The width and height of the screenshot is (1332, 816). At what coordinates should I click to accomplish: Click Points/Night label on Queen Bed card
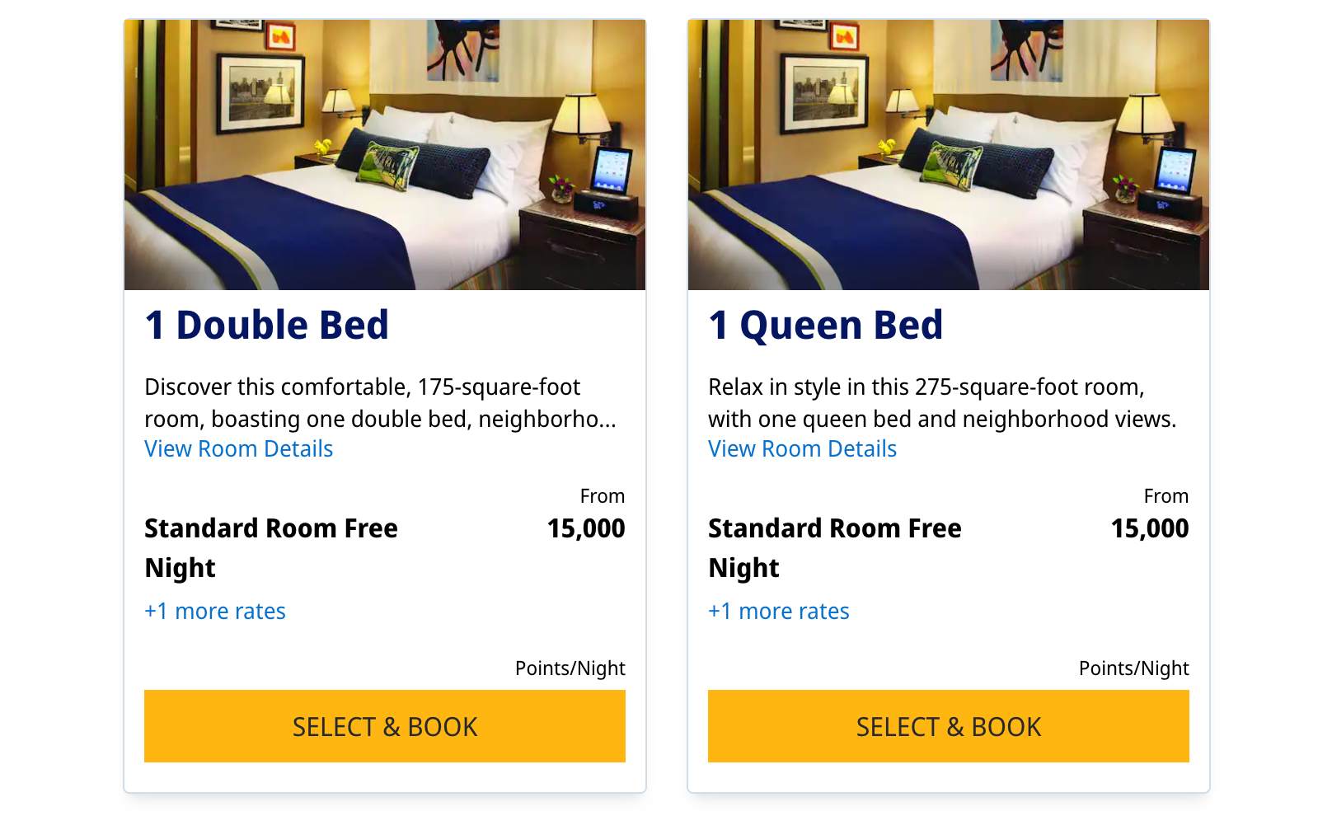[1133, 668]
